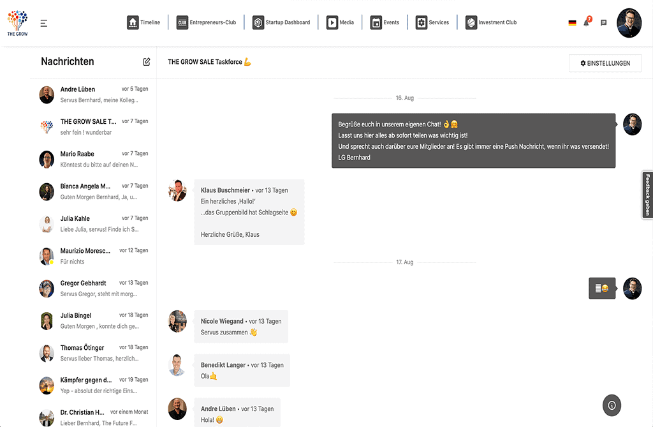Open conversation with Maurizio Moresc...
Viewport: 653px width, 427px height.
(94, 256)
